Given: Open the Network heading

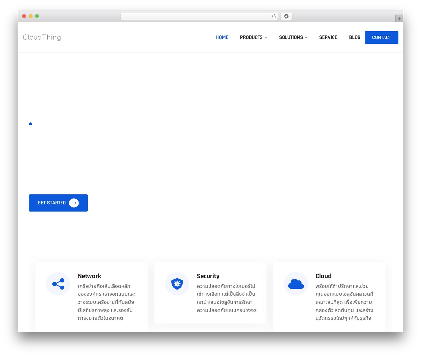Looking at the screenshot, I should coord(89,276).
